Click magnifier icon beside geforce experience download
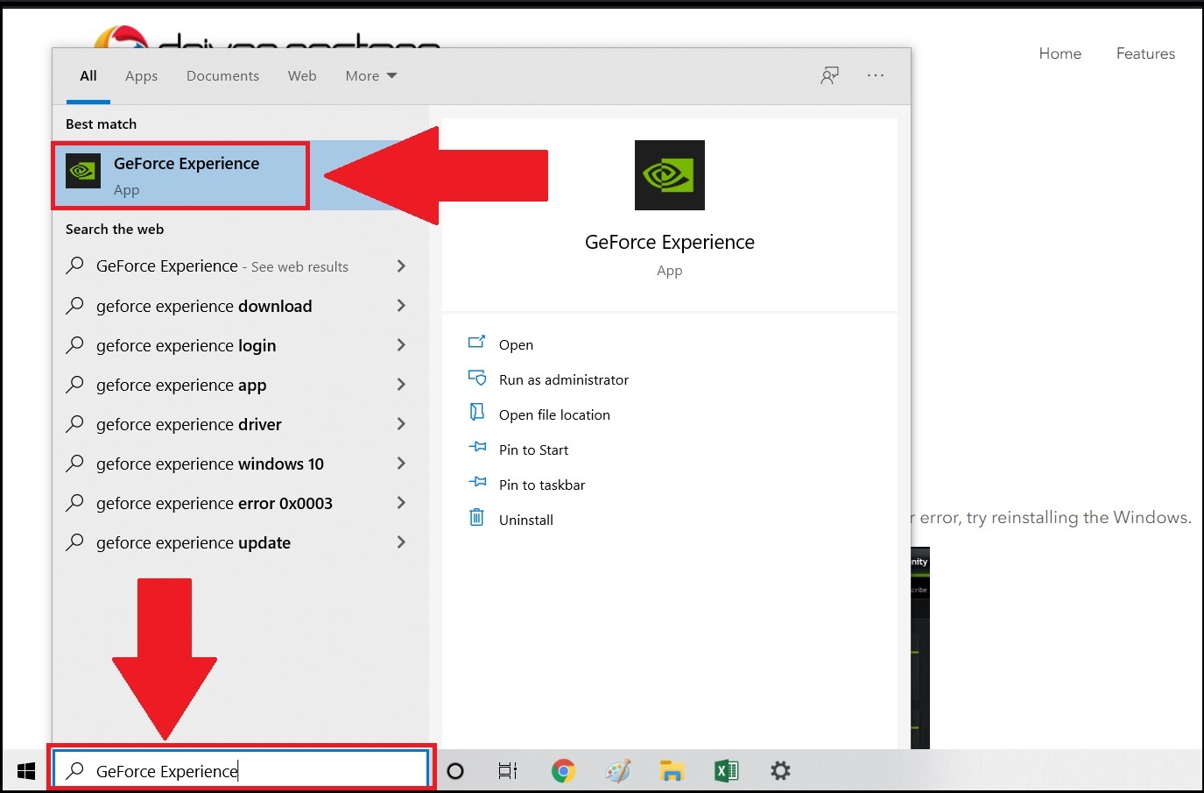This screenshot has width=1204, height=793. click(75, 305)
